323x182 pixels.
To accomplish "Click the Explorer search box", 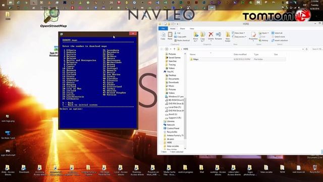I will point(316,49).
